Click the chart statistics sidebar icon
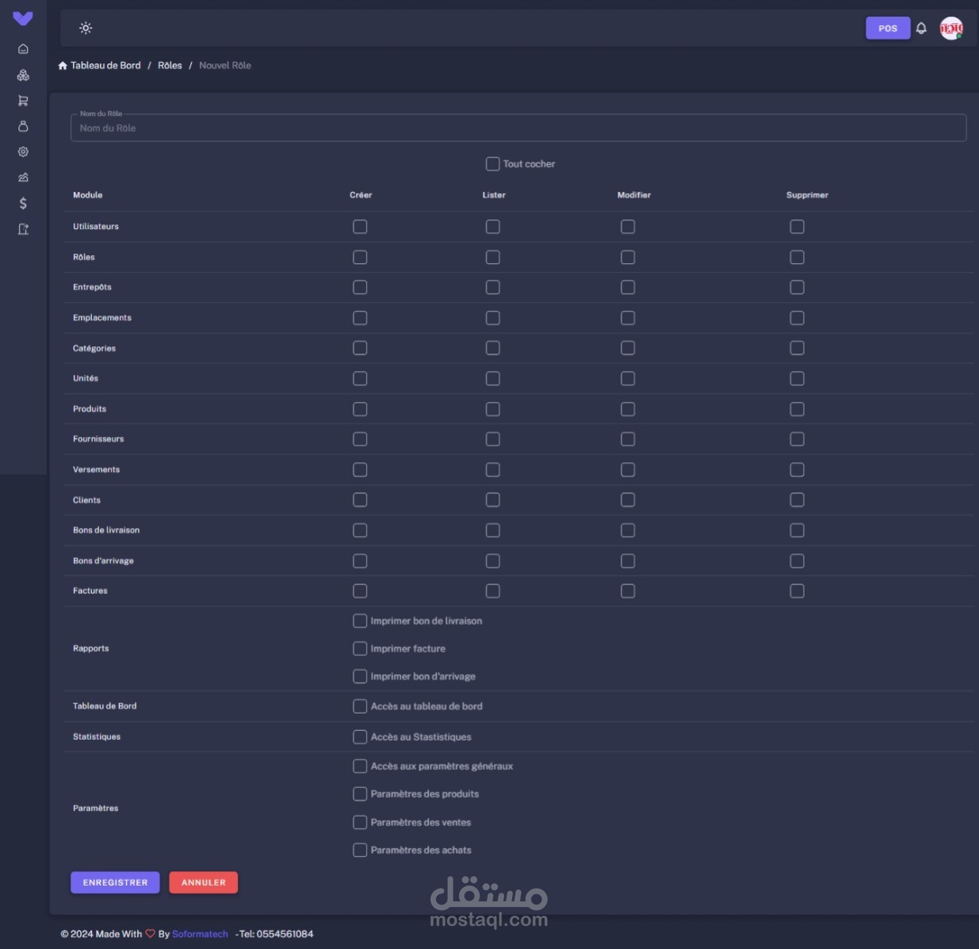979x949 pixels. (23, 178)
